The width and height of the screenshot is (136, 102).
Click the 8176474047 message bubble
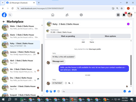[x=57, y=83]
